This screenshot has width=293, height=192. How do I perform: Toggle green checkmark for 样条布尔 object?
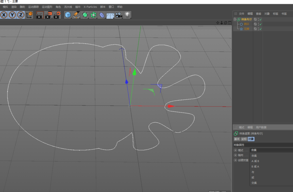coord(261,19)
